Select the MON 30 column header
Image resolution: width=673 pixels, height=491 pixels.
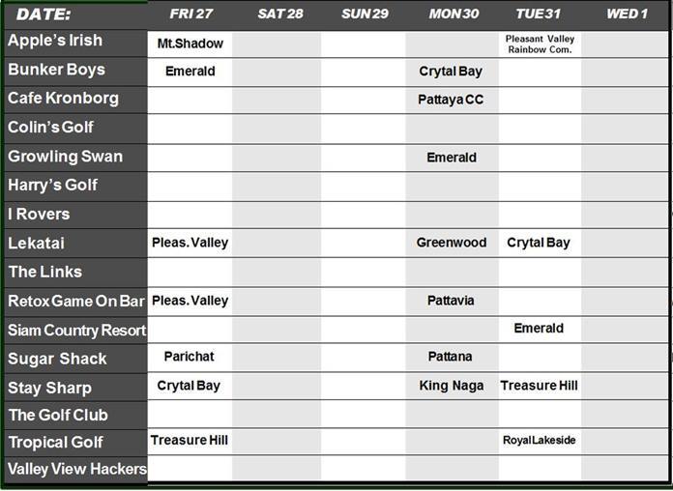(452, 14)
